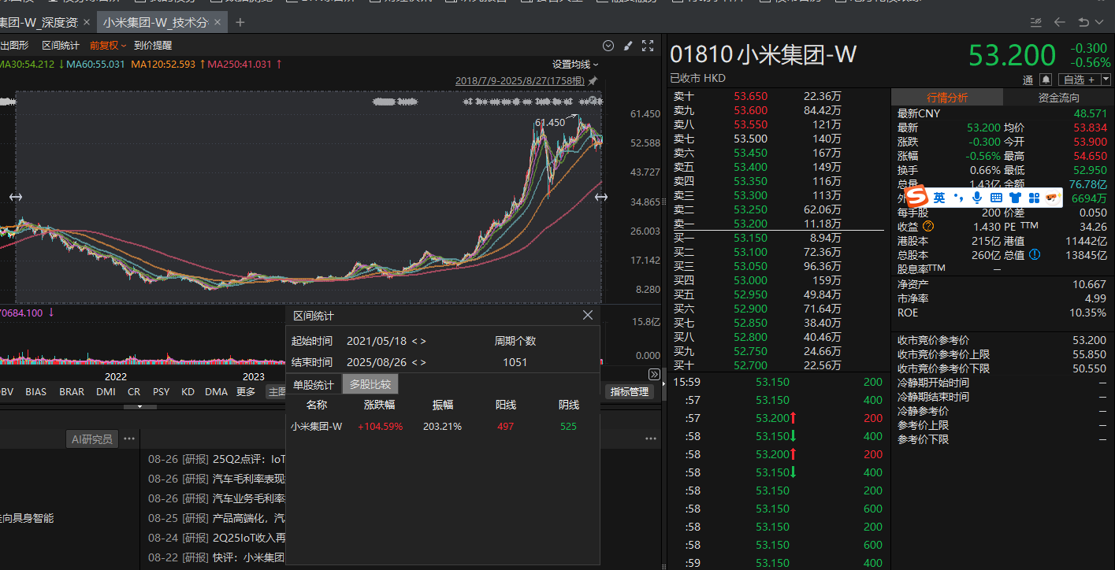Close the 区间统计 dialog
The width and height of the screenshot is (1115, 570).
click(587, 315)
